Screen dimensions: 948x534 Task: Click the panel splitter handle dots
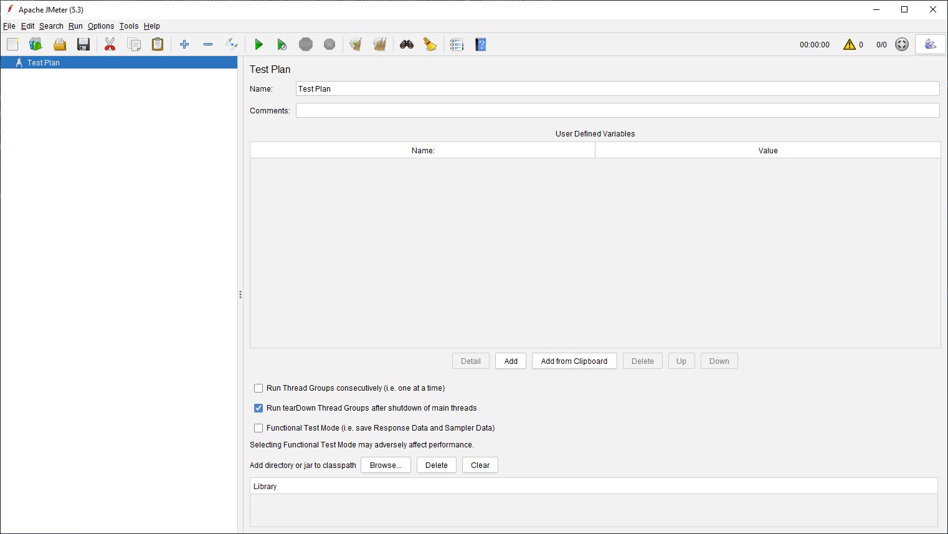(x=240, y=294)
